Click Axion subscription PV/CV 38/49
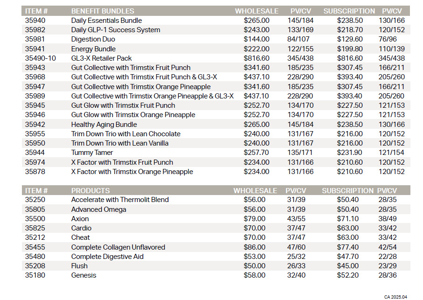The image size is (423, 300). click(x=387, y=219)
